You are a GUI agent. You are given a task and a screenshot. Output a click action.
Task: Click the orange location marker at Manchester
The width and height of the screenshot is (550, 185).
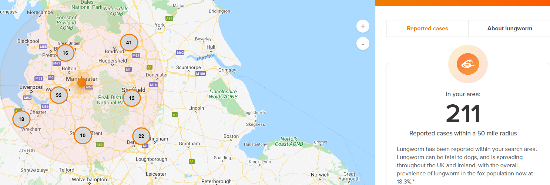click(x=81, y=83)
